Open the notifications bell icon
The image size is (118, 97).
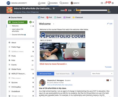tap(109, 3)
